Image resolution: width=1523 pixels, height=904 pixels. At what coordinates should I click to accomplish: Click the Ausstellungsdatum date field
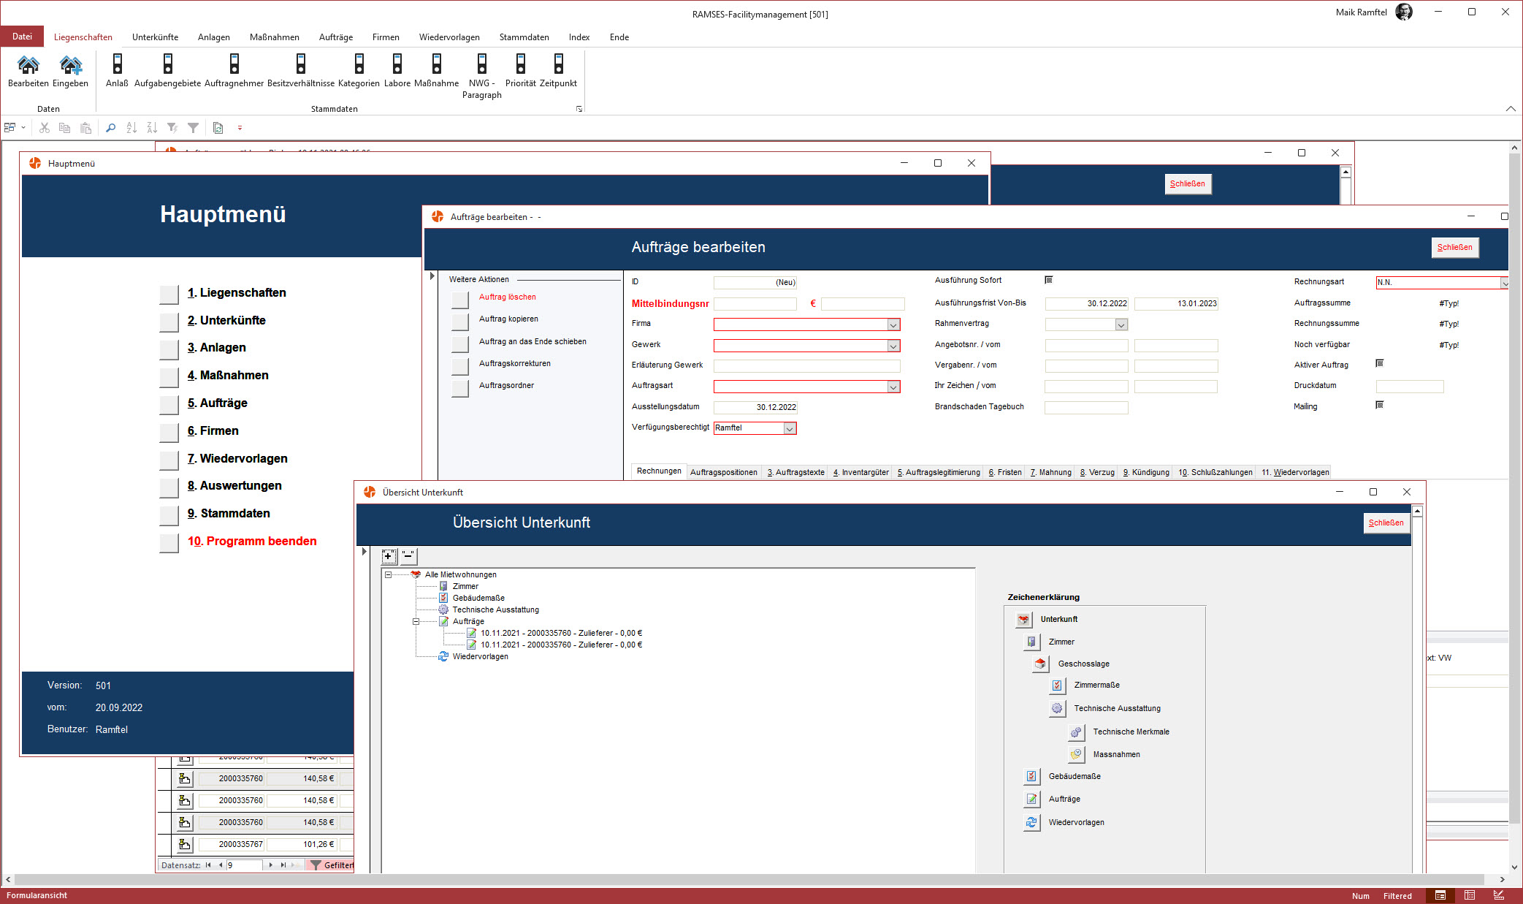(755, 408)
